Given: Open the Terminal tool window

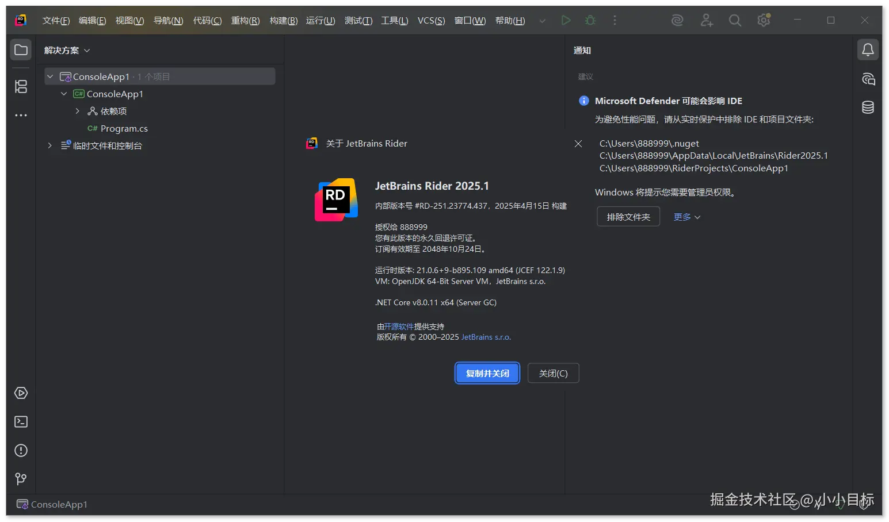Looking at the screenshot, I should pyautogui.click(x=21, y=422).
